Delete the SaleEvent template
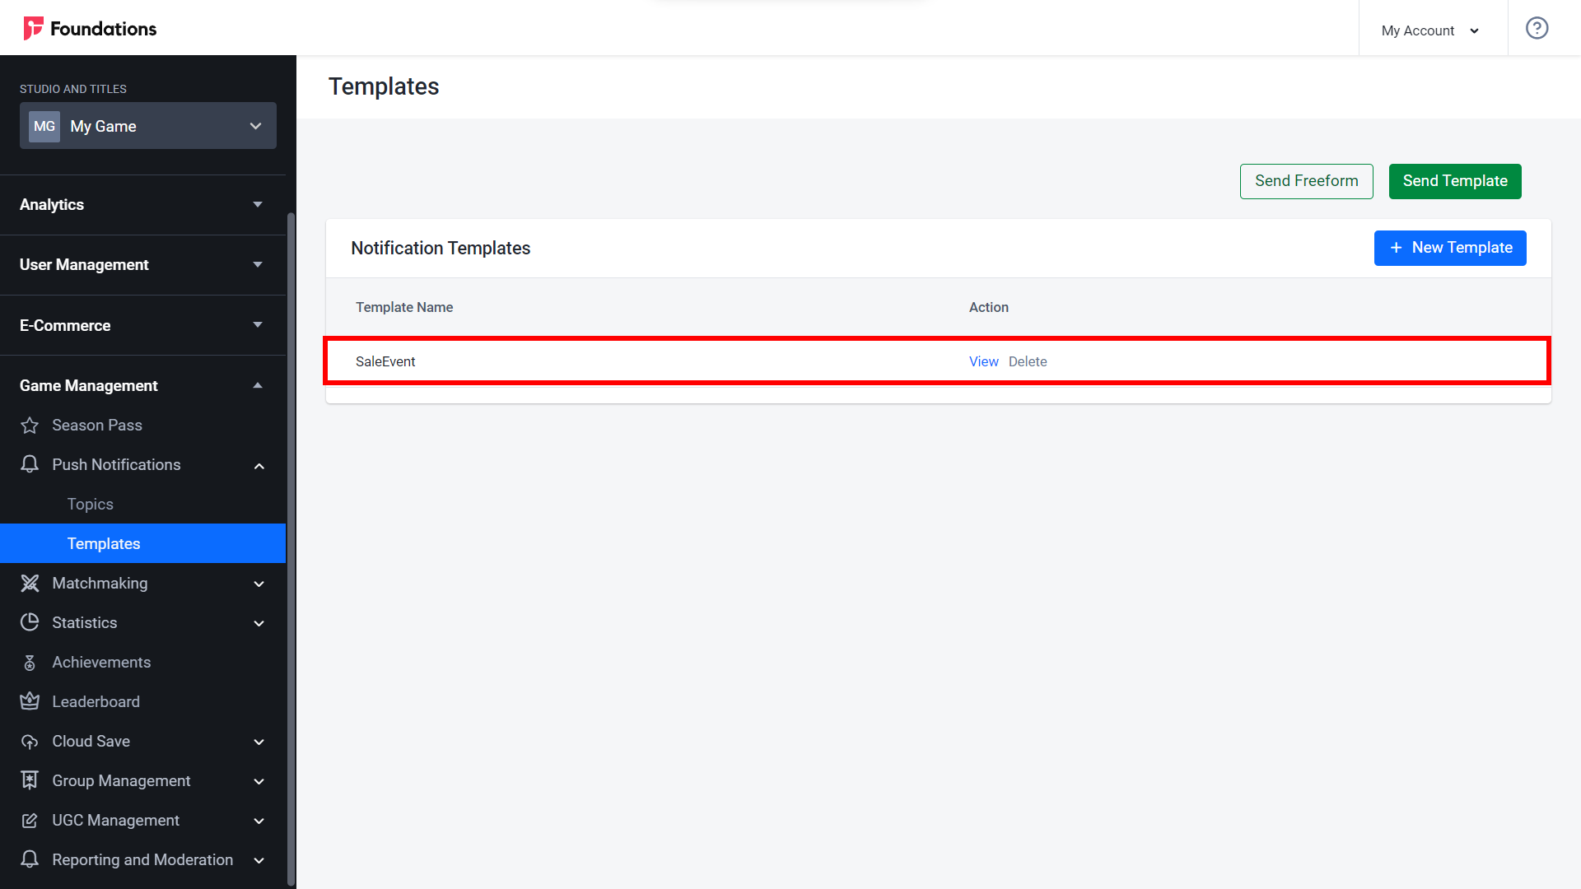The height and width of the screenshot is (889, 1581). click(x=1026, y=361)
